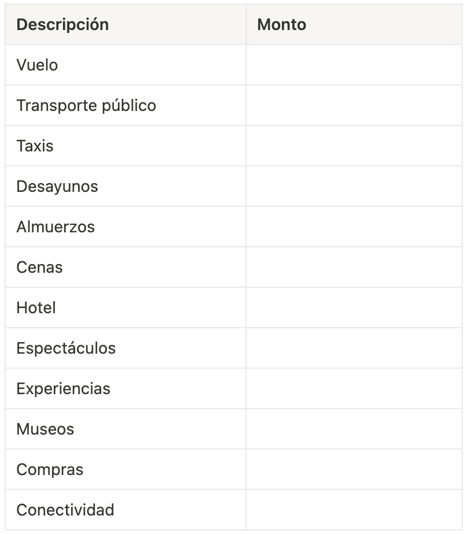The width and height of the screenshot is (468, 534).
Task: Select the Hotel description cell
Action: (x=36, y=308)
